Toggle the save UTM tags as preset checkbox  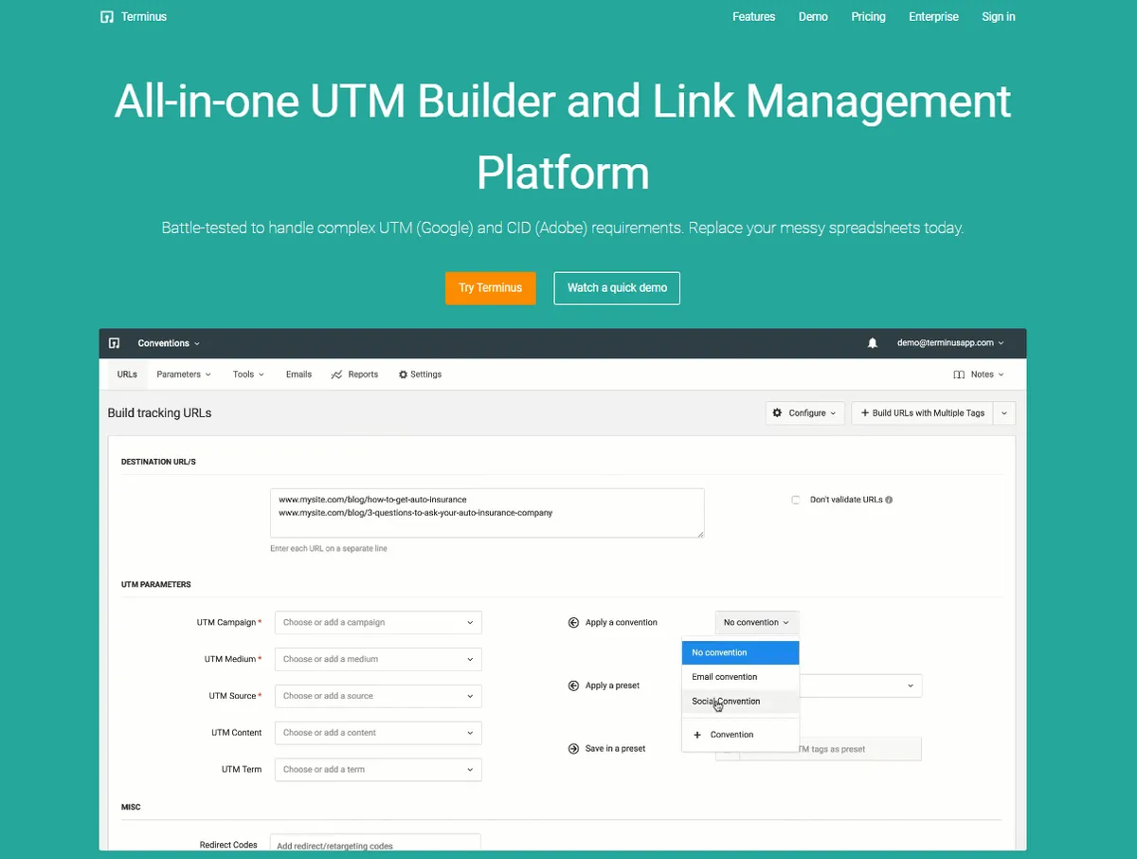point(728,749)
